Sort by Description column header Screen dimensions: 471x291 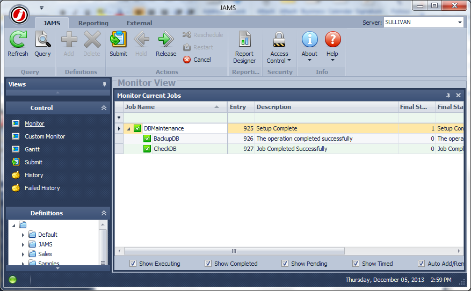point(327,107)
